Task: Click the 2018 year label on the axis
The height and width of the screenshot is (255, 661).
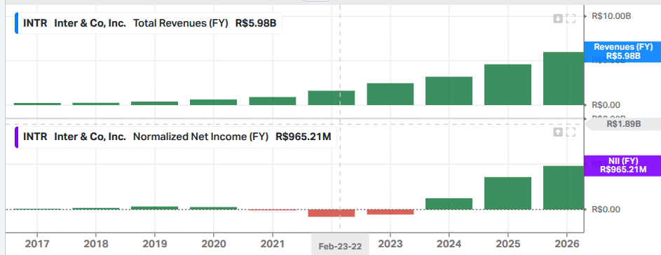Action: pyautogui.click(x=96, y=244)
